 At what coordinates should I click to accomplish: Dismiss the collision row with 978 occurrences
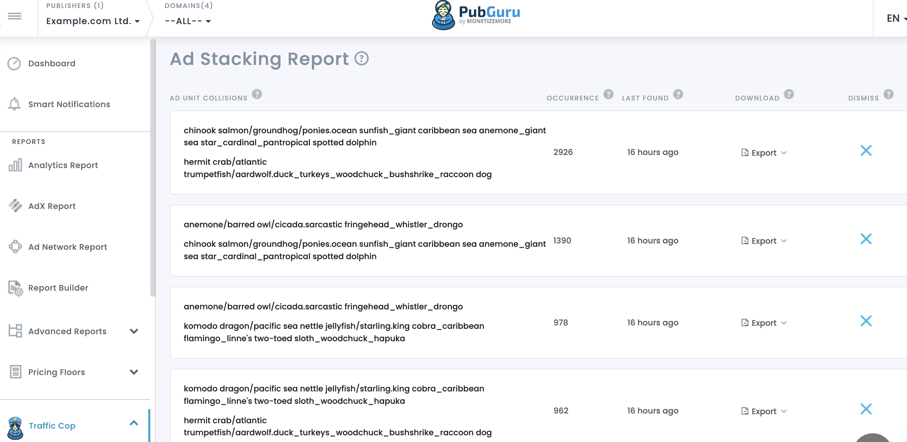coord(866,321)
